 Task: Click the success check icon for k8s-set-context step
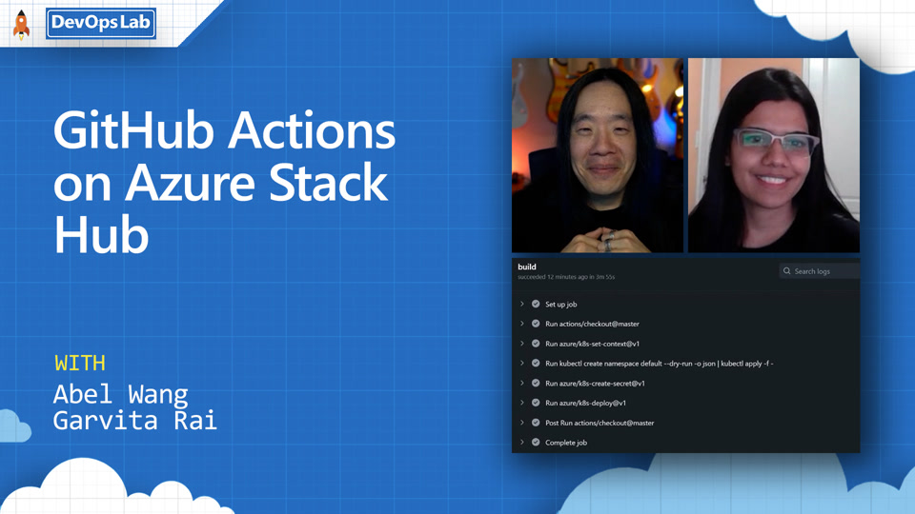[536, 344]
